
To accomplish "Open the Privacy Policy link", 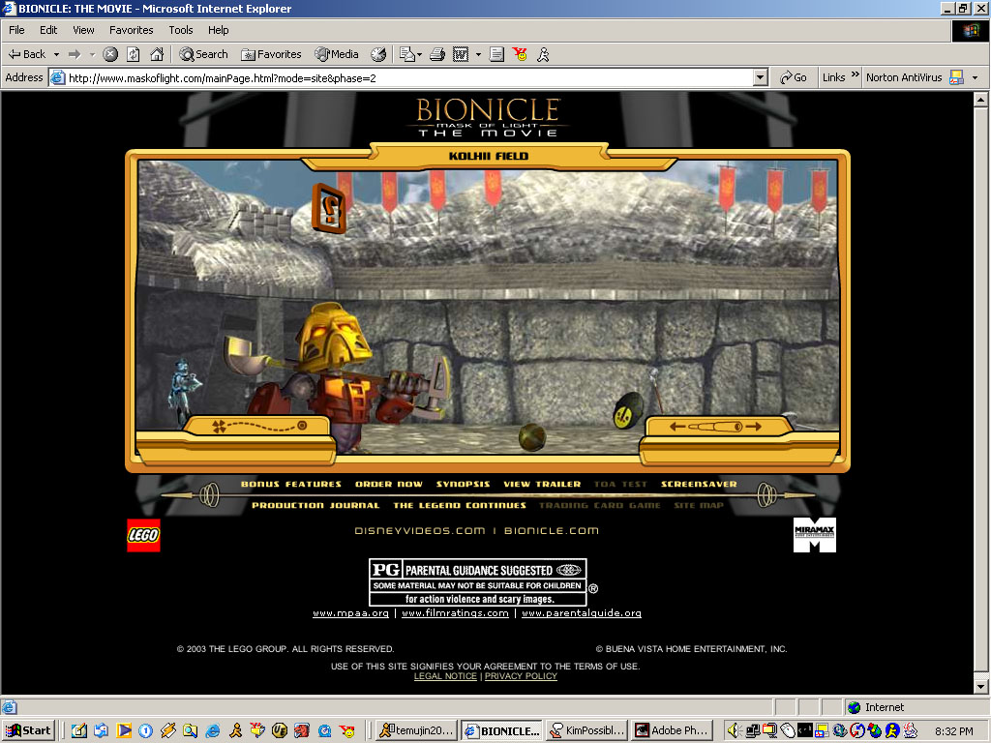I will click(521, 676).
